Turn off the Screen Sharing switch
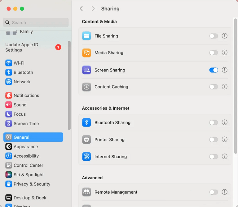The width and height of the screenshot is (238, 207). pyautogui.click(x=214, y=70)
